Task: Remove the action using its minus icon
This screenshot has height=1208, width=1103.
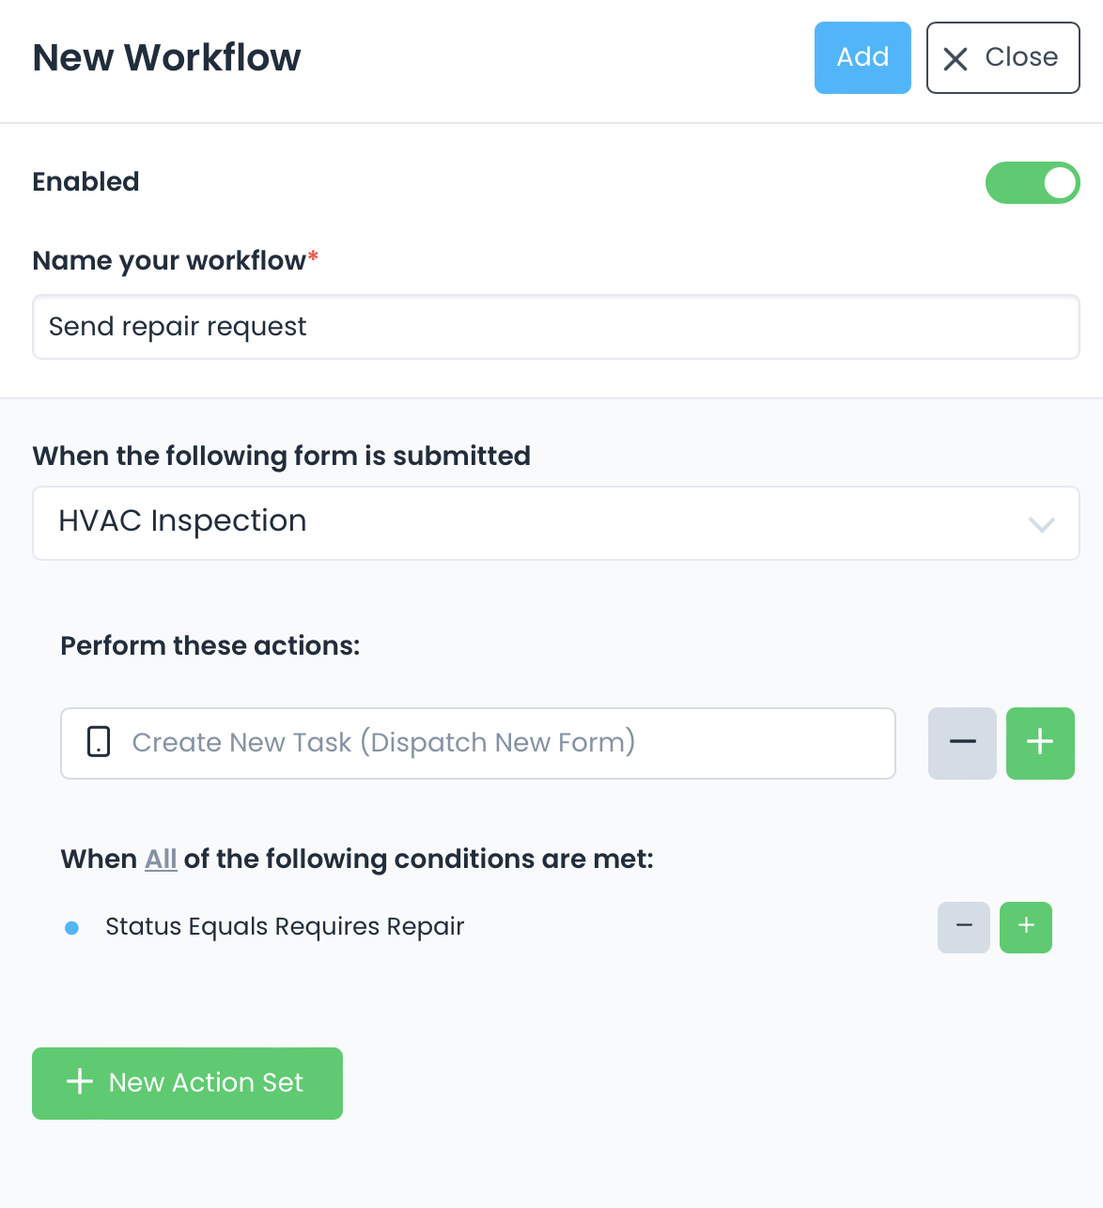Action: click(962, 743)
